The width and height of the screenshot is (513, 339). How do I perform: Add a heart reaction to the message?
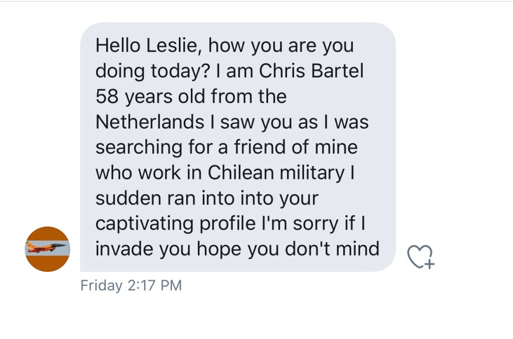click(x=420, y=256)
